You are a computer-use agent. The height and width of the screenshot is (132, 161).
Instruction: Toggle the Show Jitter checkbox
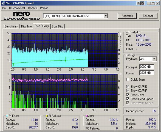tap(128, 95)
